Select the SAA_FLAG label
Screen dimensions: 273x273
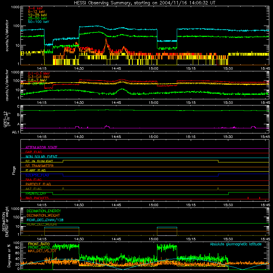33,179
